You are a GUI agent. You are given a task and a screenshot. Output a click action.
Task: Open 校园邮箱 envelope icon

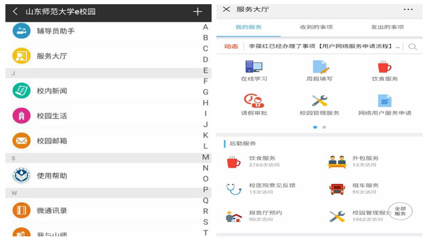pyautogui.click(x=21, y=140)
